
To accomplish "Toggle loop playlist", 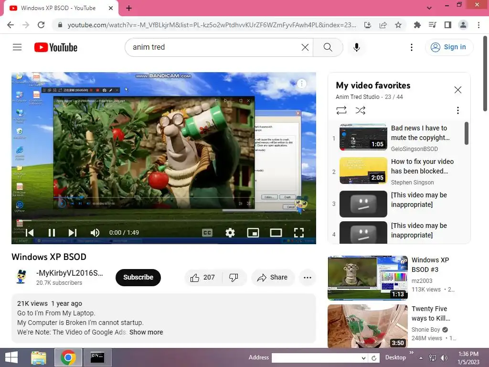I will 341,110.
